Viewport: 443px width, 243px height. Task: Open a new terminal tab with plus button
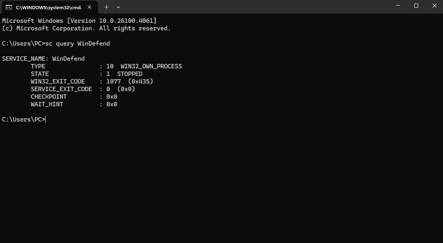106,7
